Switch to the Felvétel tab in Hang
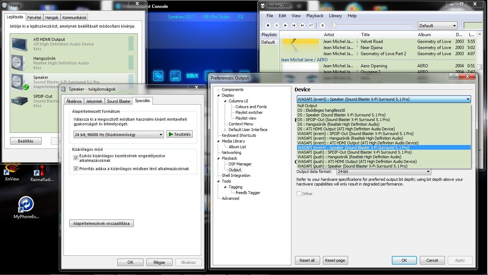This screenshot has width=488, height=275. coord(34,18)
